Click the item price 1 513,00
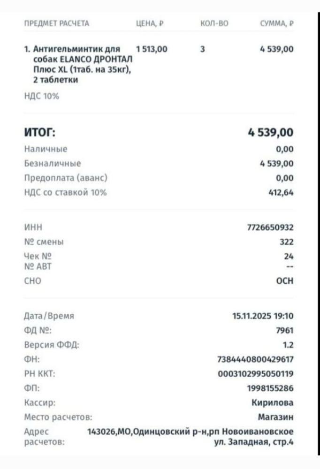This screenshot has height=469, width=320. (x=151, y=49)
